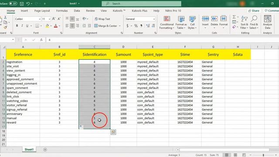Open Font Color dropdown arrow
Viewport: 279px width, 157px height.
pyautogui.click(x=59, y=26)
